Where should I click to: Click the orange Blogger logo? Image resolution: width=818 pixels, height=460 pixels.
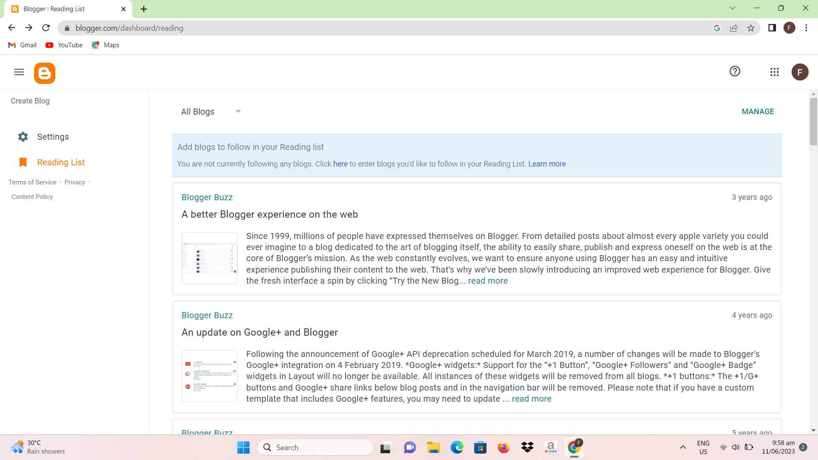45,73
